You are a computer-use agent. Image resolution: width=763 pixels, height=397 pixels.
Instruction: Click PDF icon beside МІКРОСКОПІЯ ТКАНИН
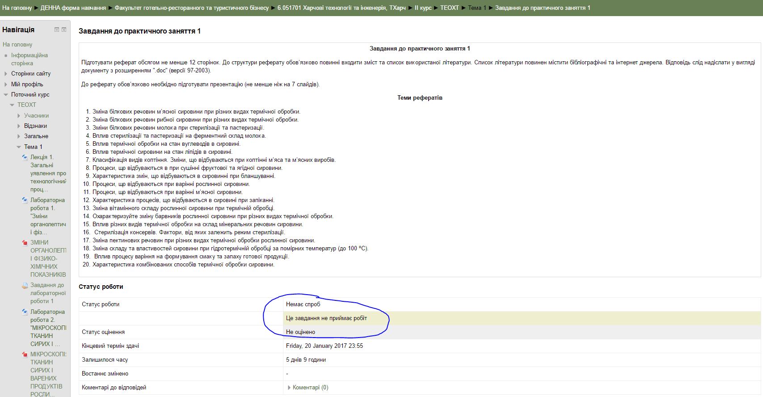point(25,355)
